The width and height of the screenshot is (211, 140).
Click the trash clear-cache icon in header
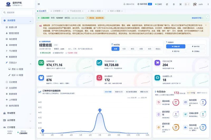pos(174,4)
